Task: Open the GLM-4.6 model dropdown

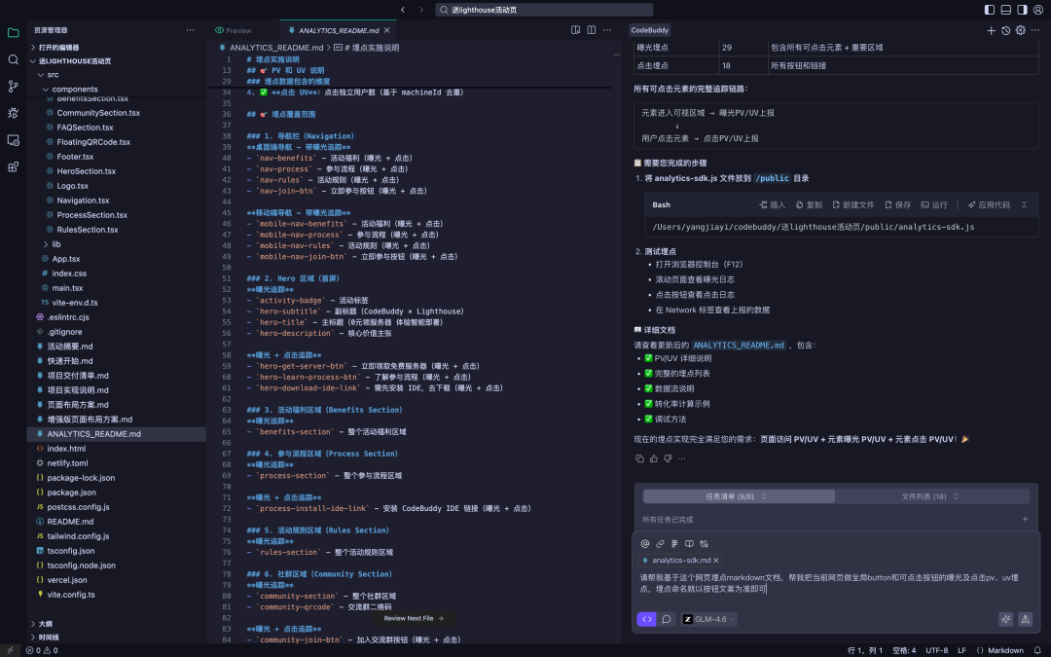Action: click(x=709, y=619)
